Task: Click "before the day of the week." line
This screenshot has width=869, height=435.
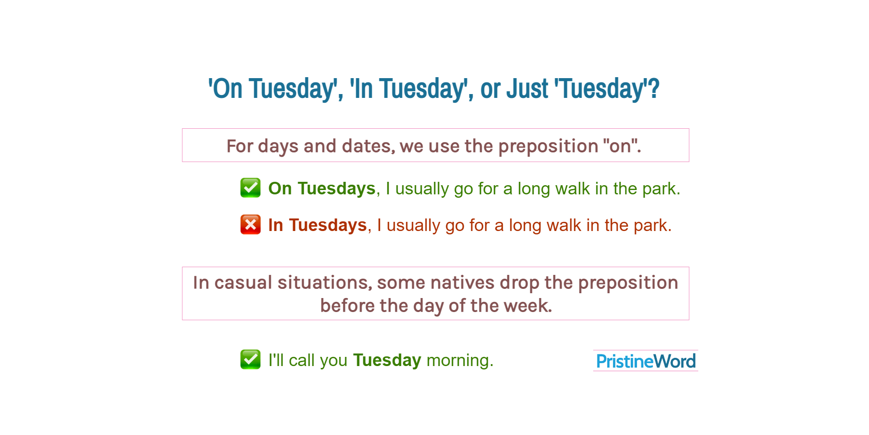Action: tap(436, 306)
